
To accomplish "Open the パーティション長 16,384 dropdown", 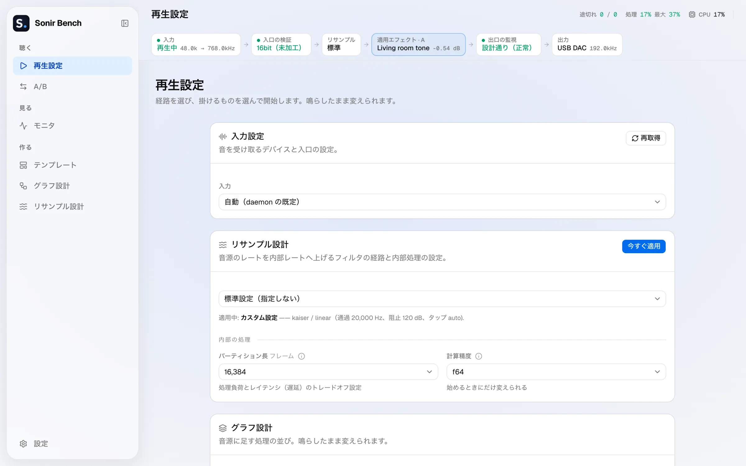I will point(328,372).
